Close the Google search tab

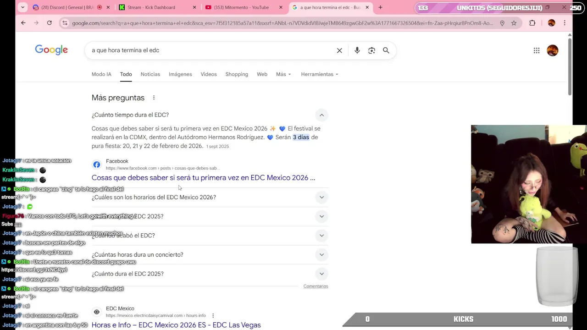click(367, 7)
